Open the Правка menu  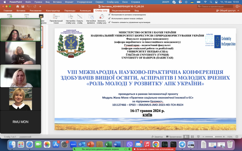(38, 2)
